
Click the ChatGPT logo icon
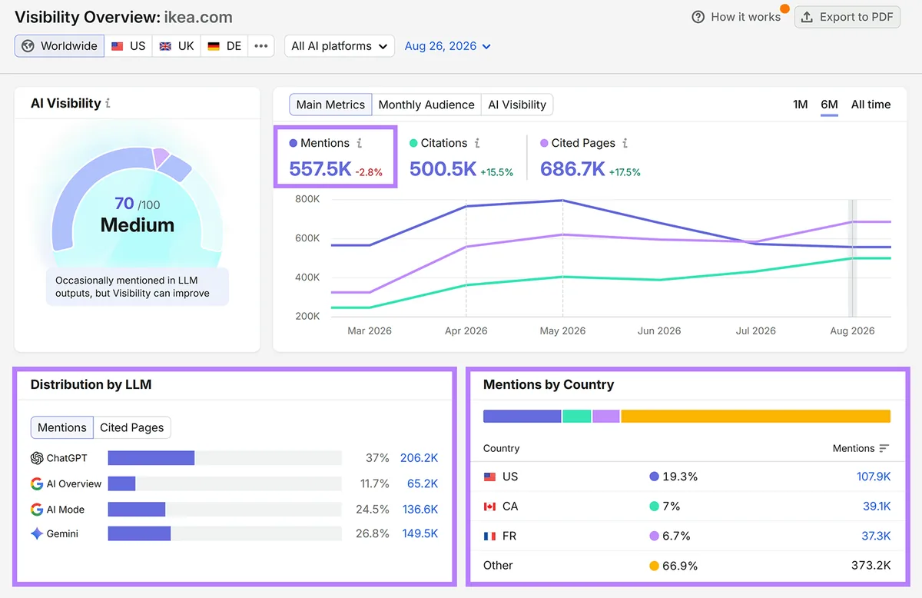(37, 458)
